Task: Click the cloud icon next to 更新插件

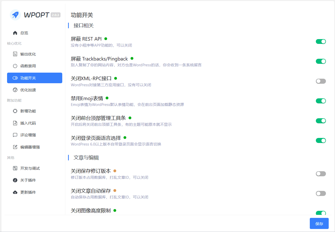Action: (x=15, y=192)
